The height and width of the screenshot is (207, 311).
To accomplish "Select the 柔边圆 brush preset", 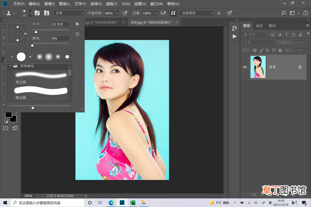I will point(40,77).
